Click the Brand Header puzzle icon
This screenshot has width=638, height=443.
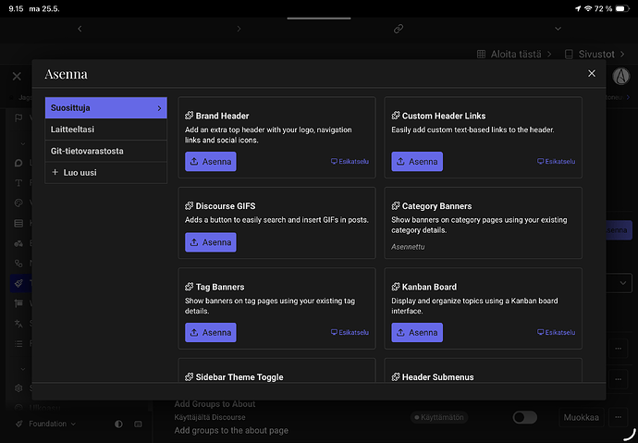(189, 116)
